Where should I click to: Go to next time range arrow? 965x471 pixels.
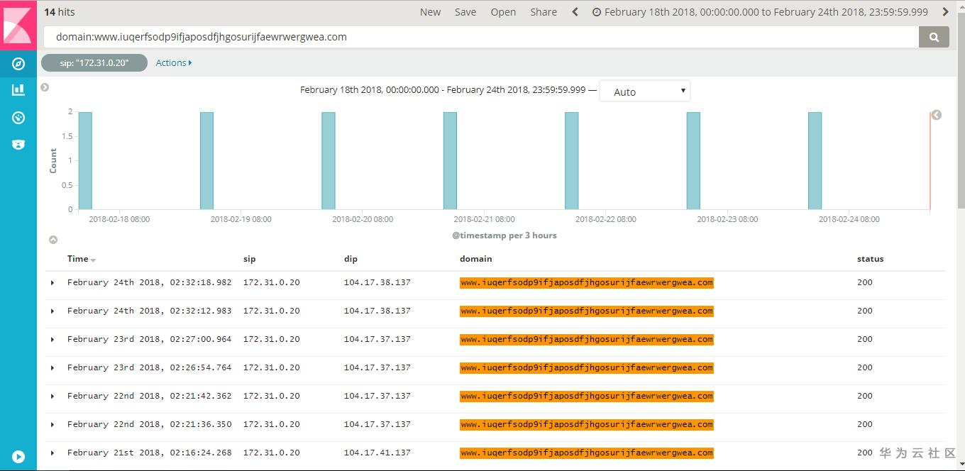coord(945,12)
